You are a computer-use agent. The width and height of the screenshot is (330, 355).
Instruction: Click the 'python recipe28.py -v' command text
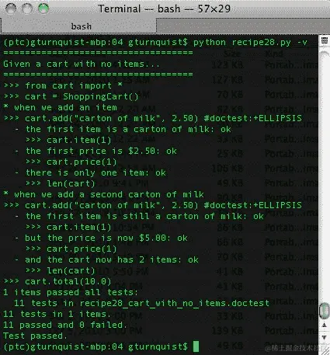250,42
